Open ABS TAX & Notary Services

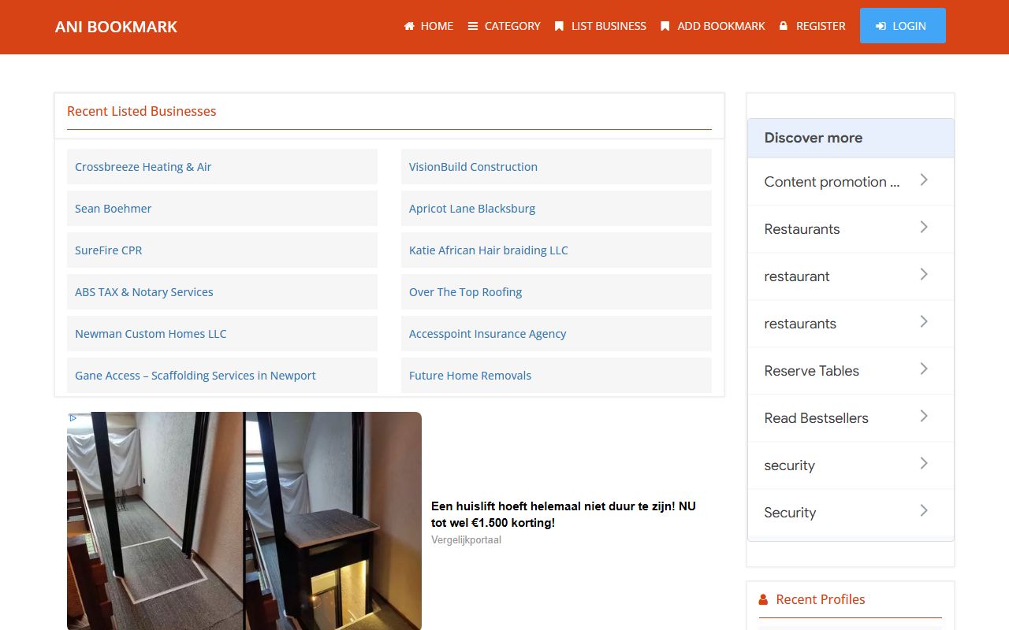point(144,292)
